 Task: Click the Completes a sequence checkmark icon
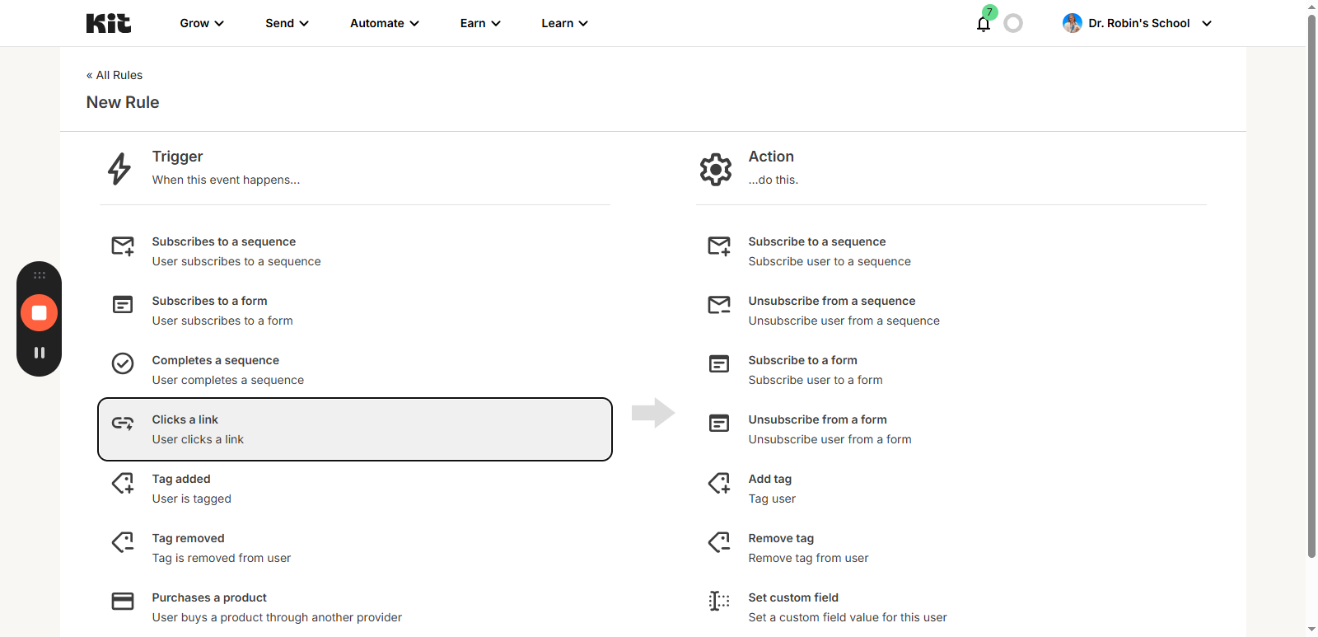[x=123, y=363]
